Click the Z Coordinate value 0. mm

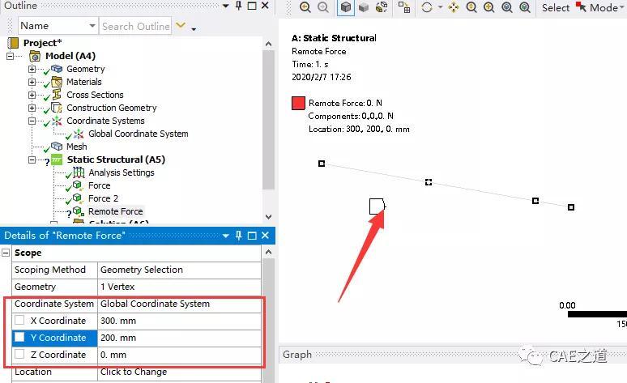pyautogui.click(x=179, y=355)
